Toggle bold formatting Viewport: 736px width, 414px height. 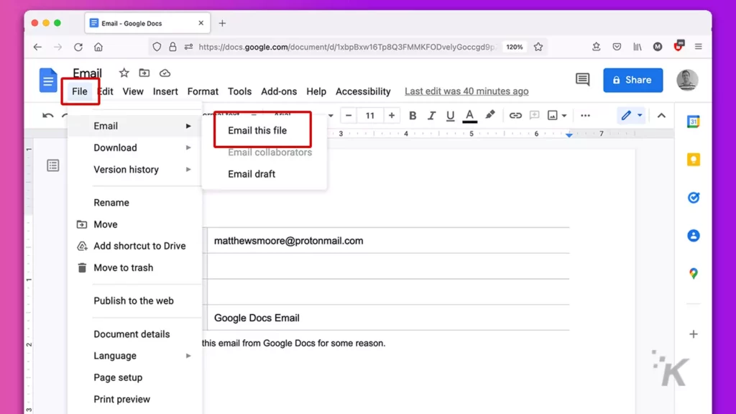[413, 116]
